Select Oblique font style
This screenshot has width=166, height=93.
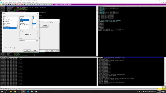[x=24, y=23]
